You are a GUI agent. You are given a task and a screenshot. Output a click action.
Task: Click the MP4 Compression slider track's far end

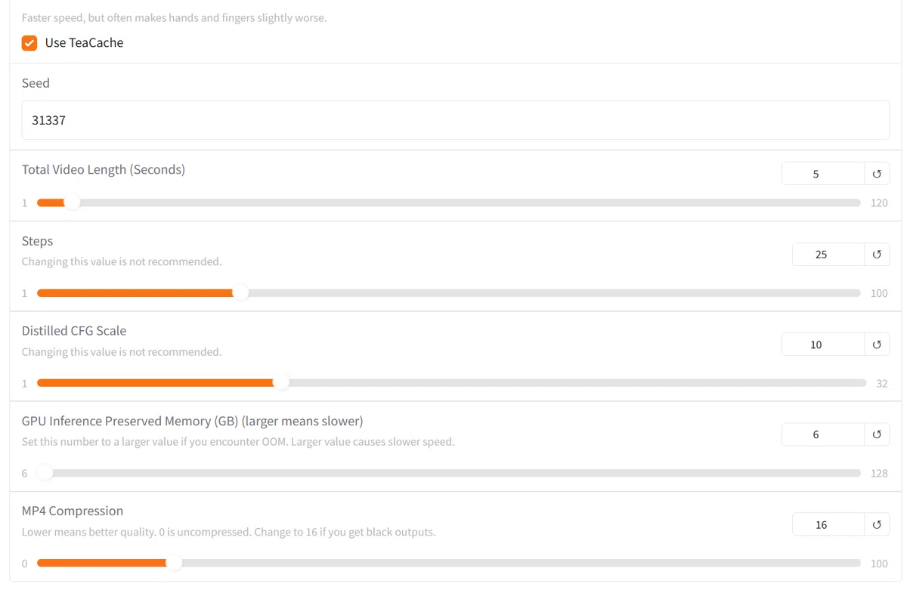[x=858, y=563]
